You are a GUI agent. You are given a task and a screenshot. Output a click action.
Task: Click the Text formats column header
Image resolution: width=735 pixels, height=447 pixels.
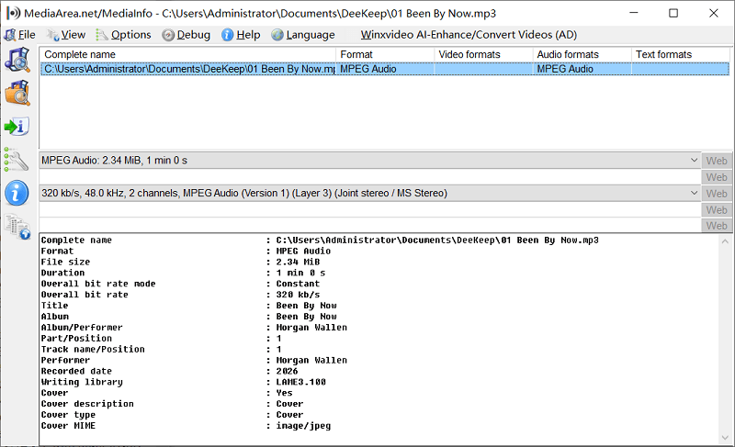coord(681,54)
